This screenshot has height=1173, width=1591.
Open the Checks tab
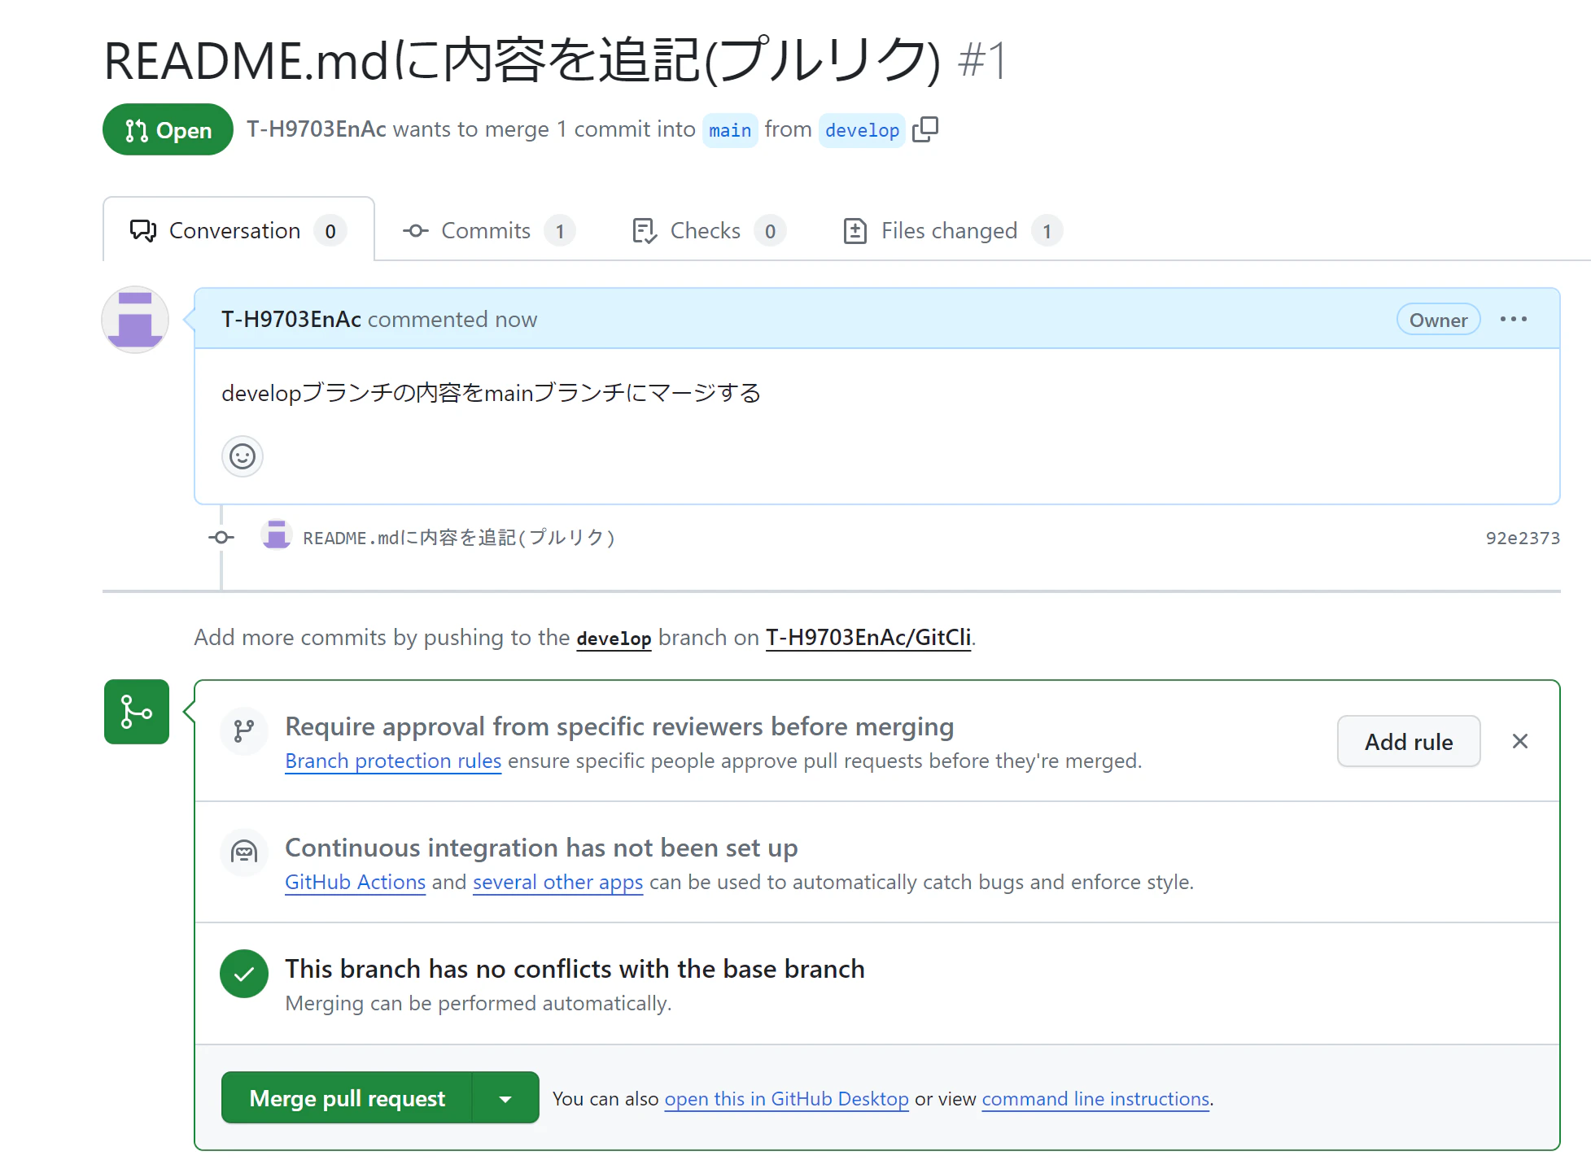point(706,231)
